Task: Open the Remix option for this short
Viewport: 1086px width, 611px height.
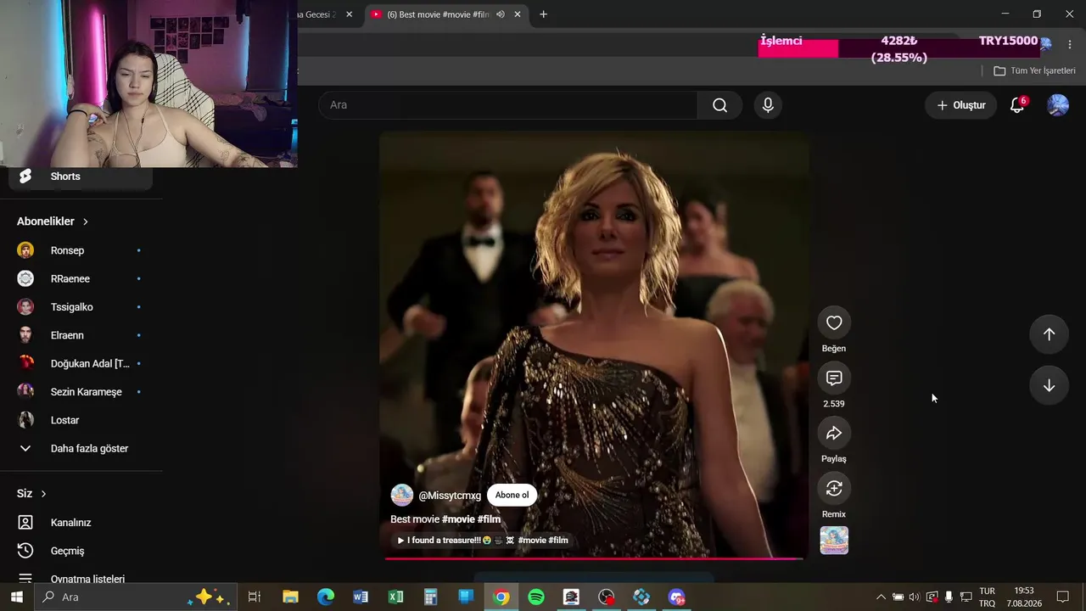Action: pos(834,488)
